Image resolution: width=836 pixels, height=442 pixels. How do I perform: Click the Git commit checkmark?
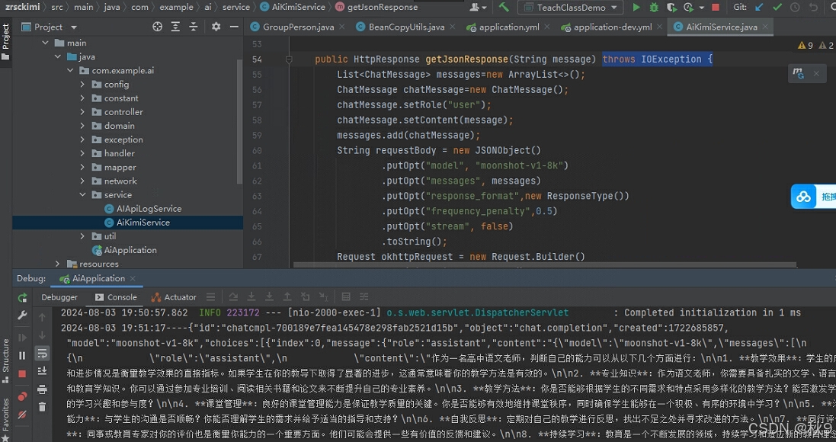coord(777,8)
